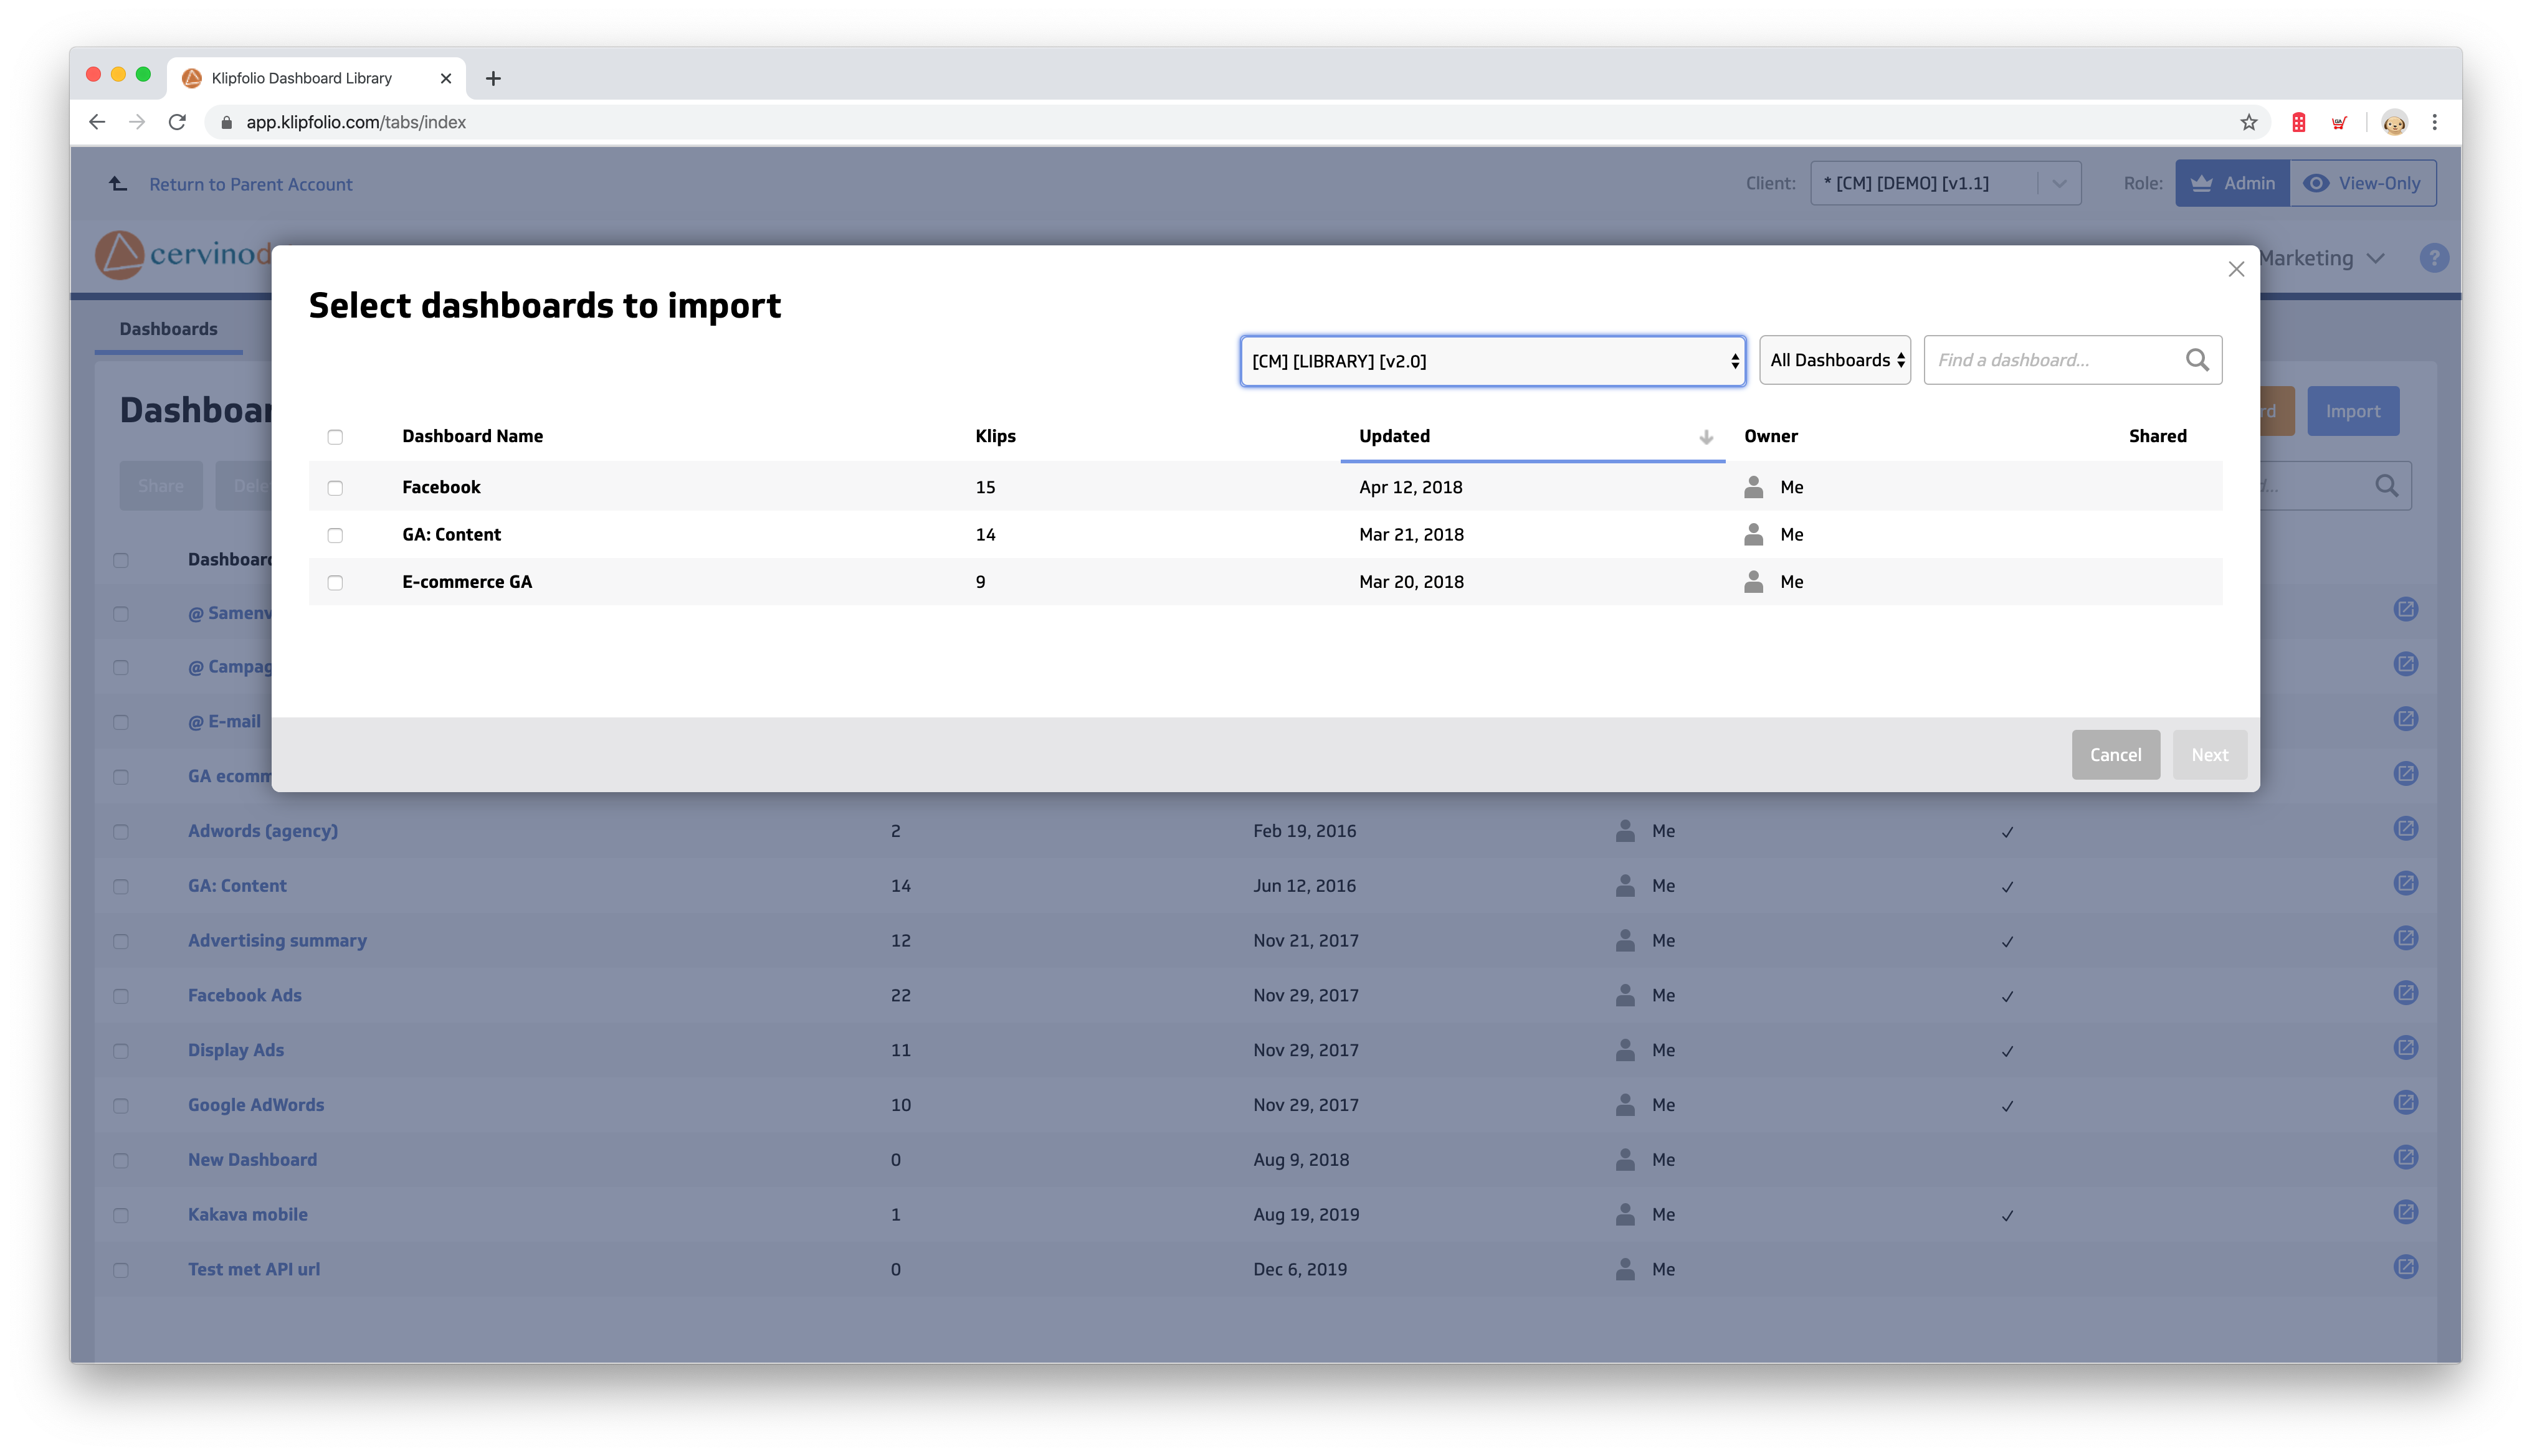Click the Facebook row owner icon
This screenshot has height=1456, width=2532.
(x=1753, y=487)
